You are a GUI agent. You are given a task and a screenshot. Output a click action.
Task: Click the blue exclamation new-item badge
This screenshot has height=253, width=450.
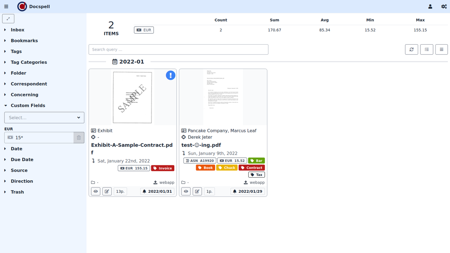[171, 75]
